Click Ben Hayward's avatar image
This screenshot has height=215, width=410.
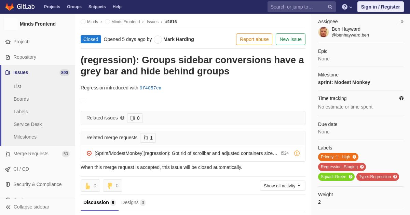pos(324,32)
